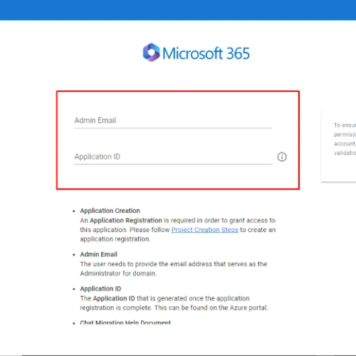Click the side note beginning 'To ensur'

(x=345, y=139)
